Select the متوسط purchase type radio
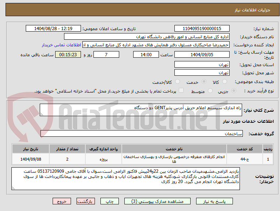Image resolution: width=280 pixels, height=211 pixels. 210,91
